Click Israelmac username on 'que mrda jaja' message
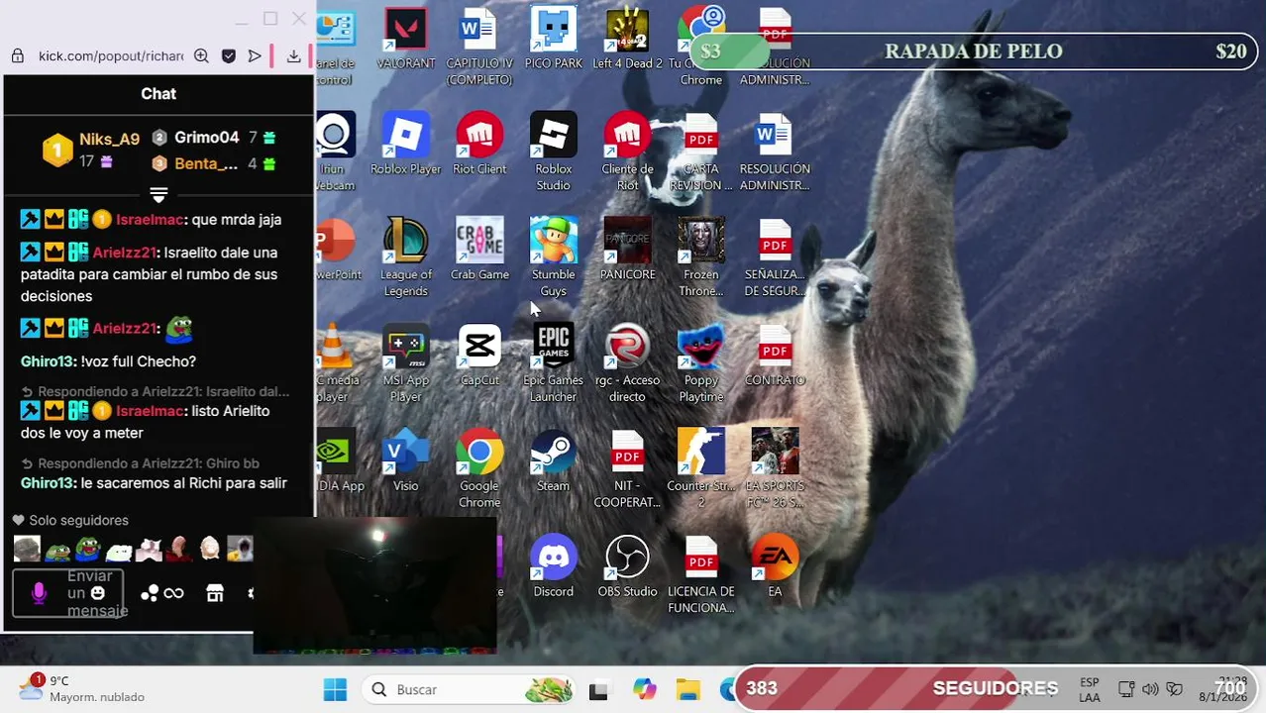Viewport: 1266px width, 713px height. click(151, 220)
